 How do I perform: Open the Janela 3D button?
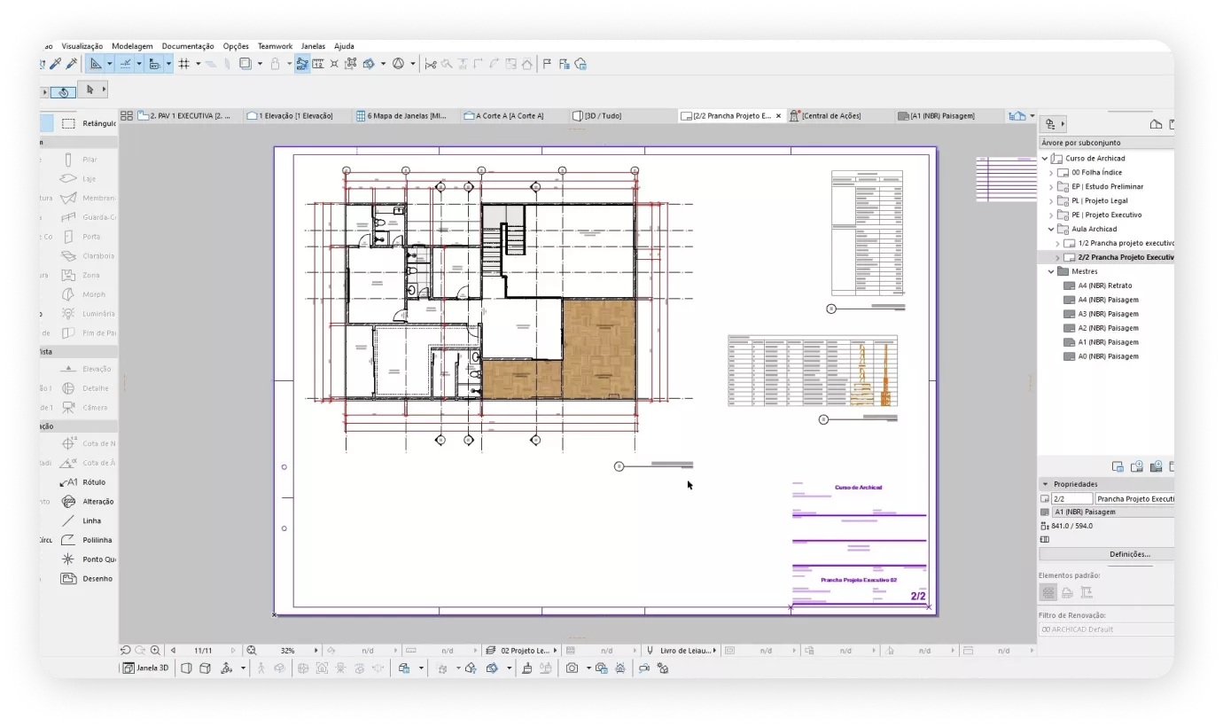tap(145, 668)
